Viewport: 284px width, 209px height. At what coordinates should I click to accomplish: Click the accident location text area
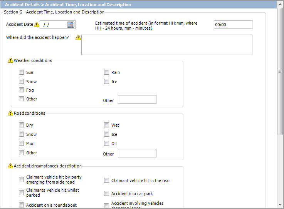[166, 45]
